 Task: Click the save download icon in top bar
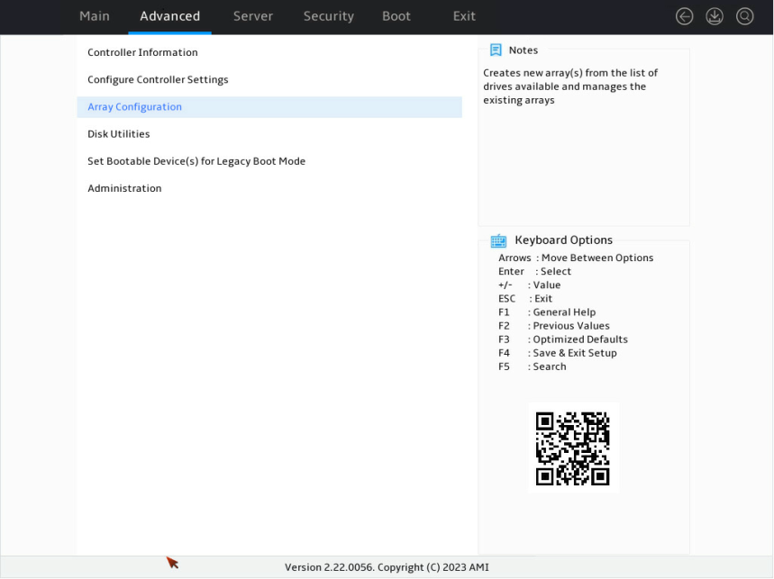[715, 16]
